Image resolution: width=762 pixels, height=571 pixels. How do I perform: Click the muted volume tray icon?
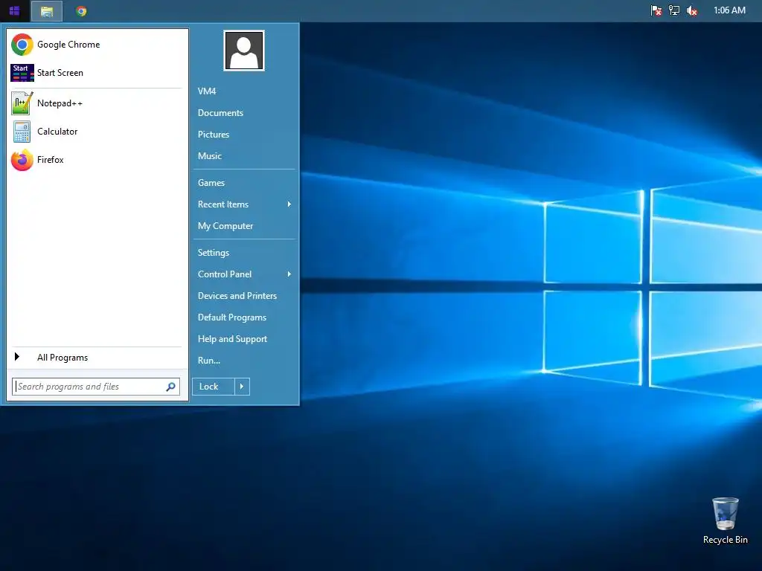(692, 10)
